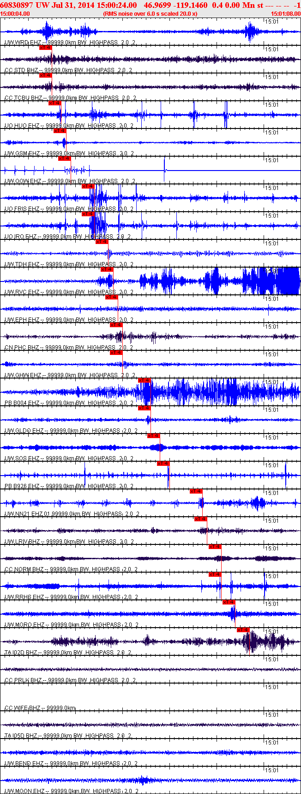This screenshot has width=301, height=794.
Task: Select the red pick flag below UW.TDH label
Action: pyautogui.click(x=107, y=269)
